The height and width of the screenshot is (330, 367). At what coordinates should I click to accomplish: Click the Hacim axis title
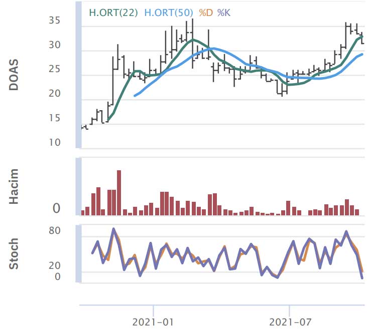click(14, 186)
